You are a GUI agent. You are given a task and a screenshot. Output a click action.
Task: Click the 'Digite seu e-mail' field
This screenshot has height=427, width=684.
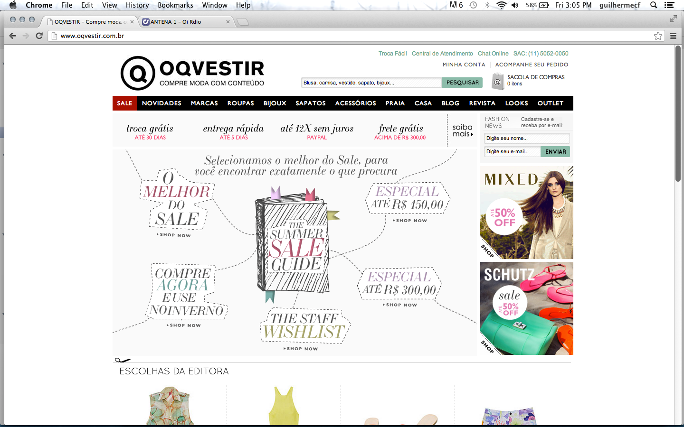point(512,152)
